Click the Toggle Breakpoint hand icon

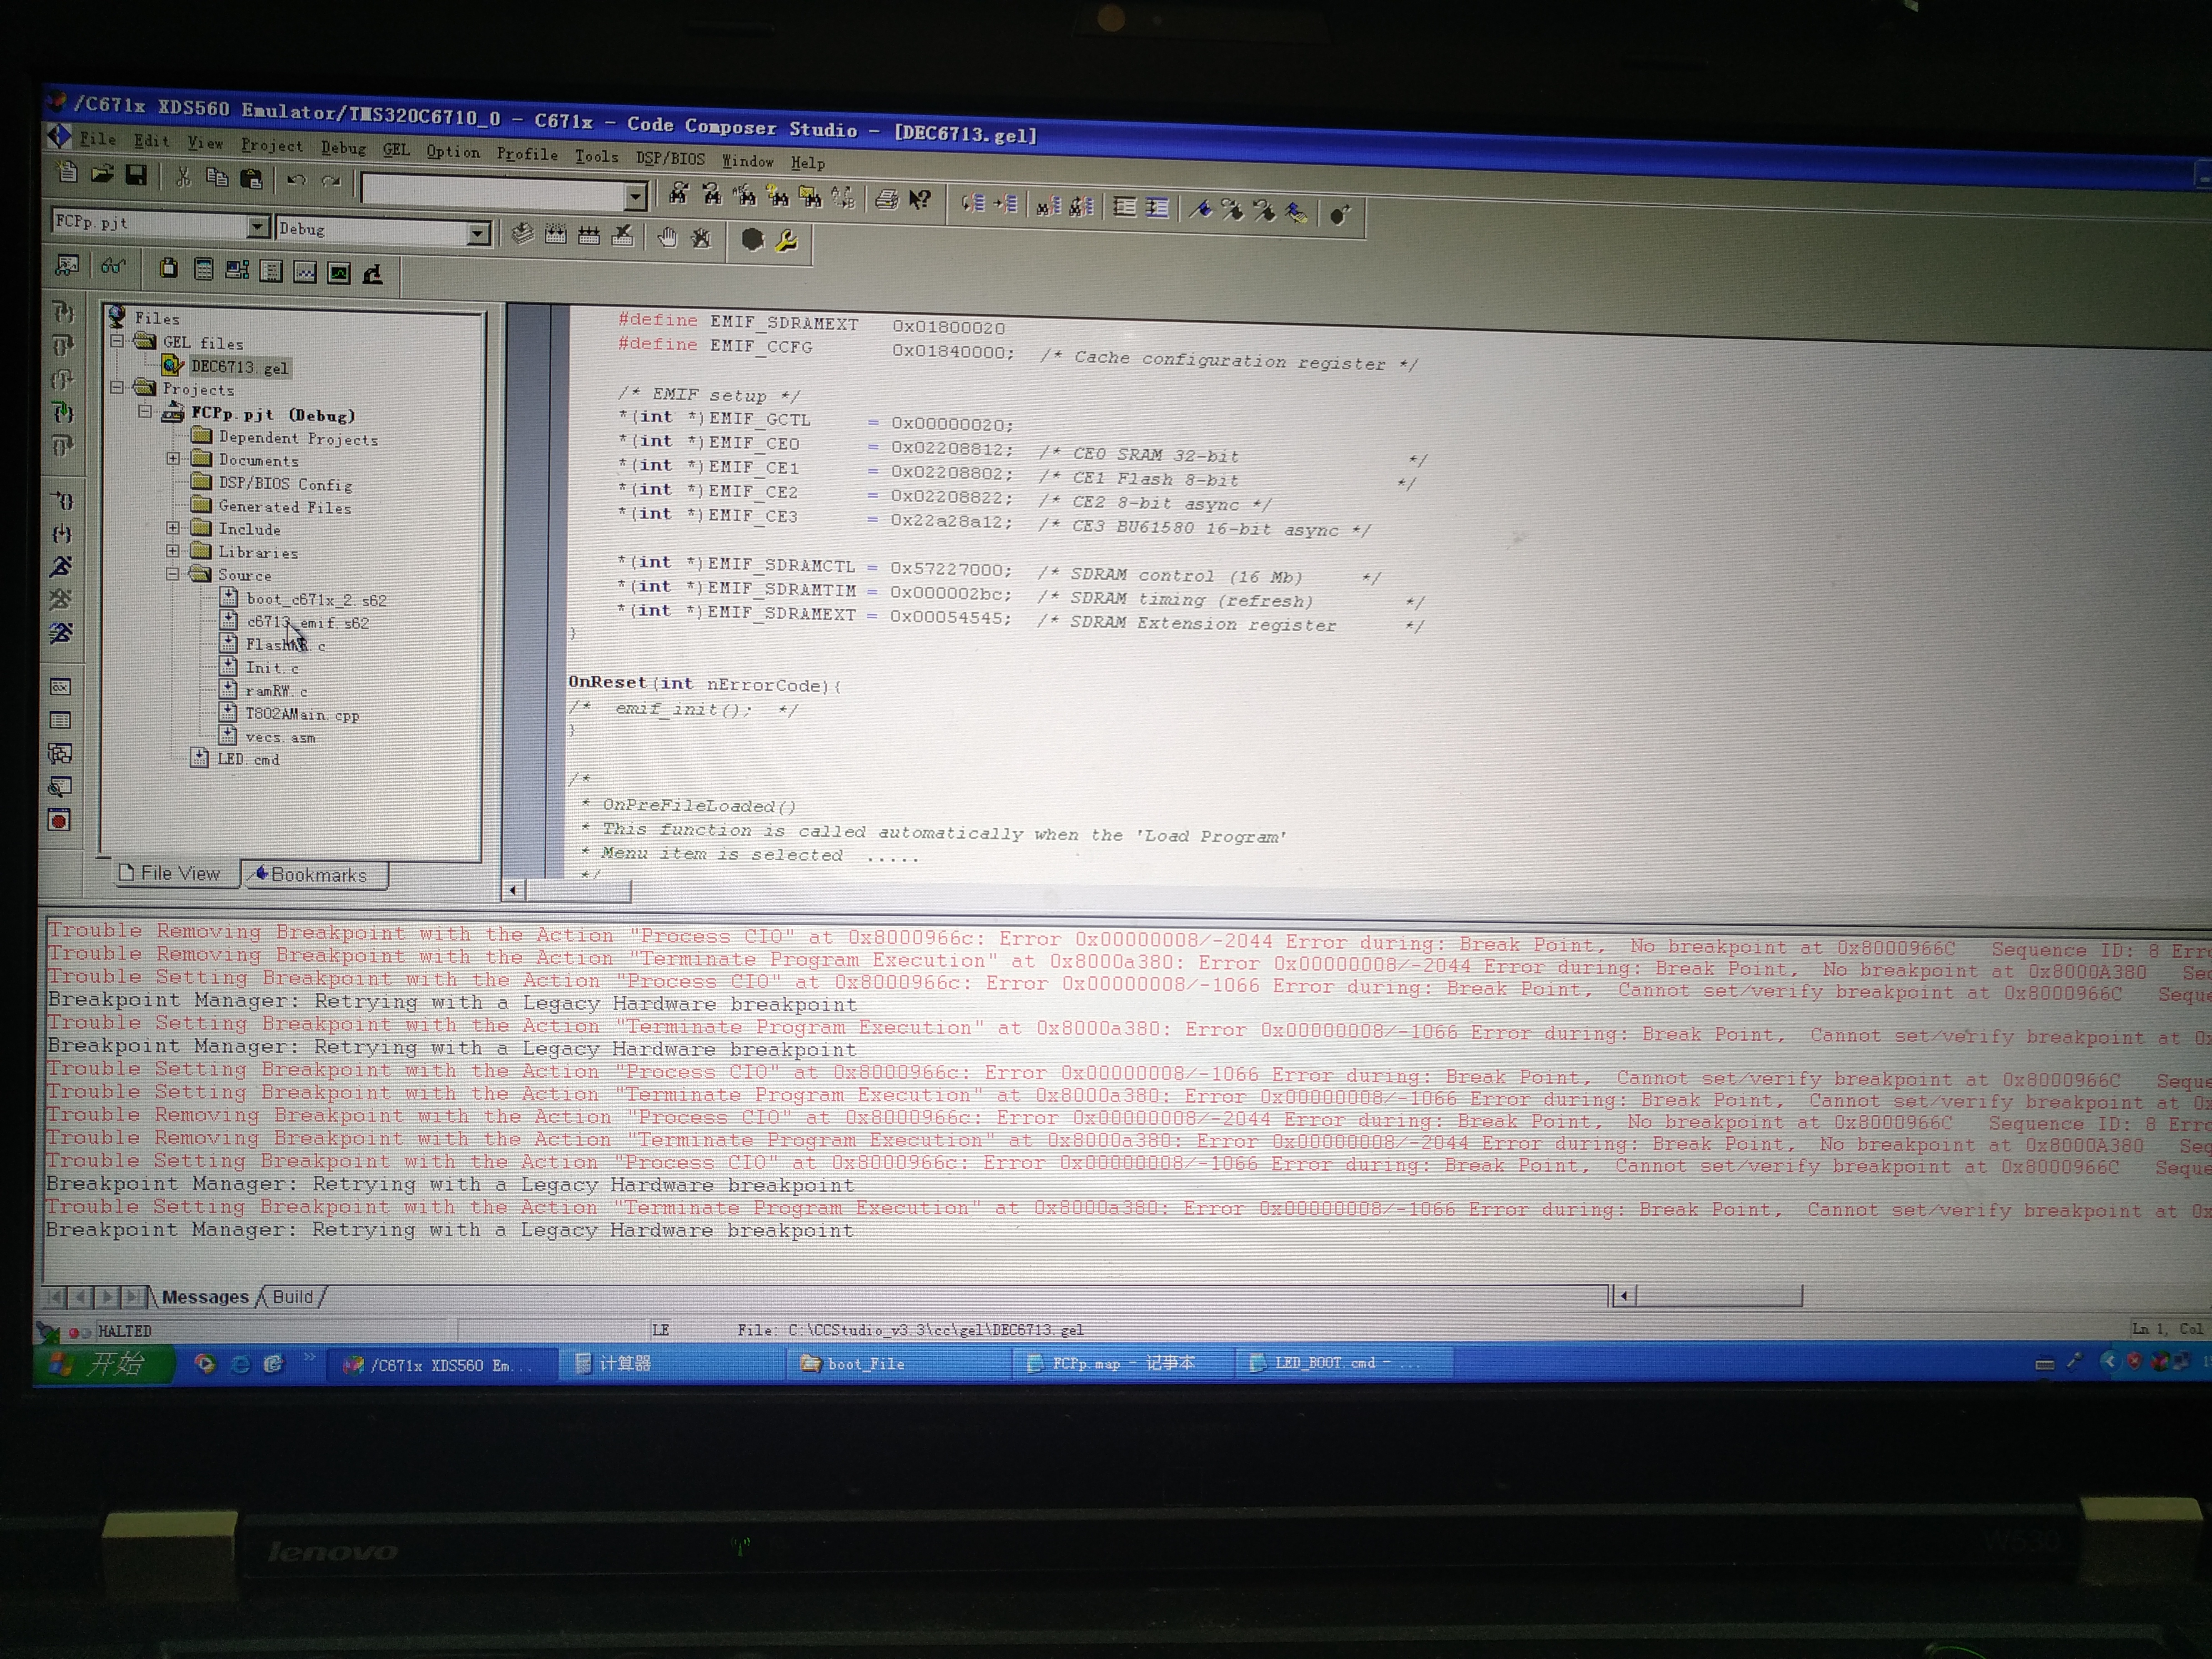[667, 237]
